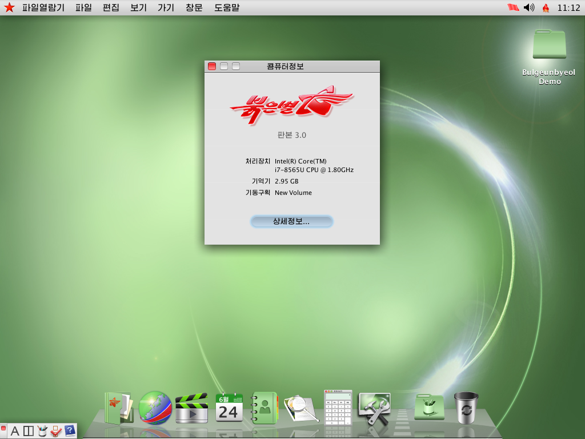Open the 보기 menu
Screen dimensions: 585x439
tap(138, 7)
